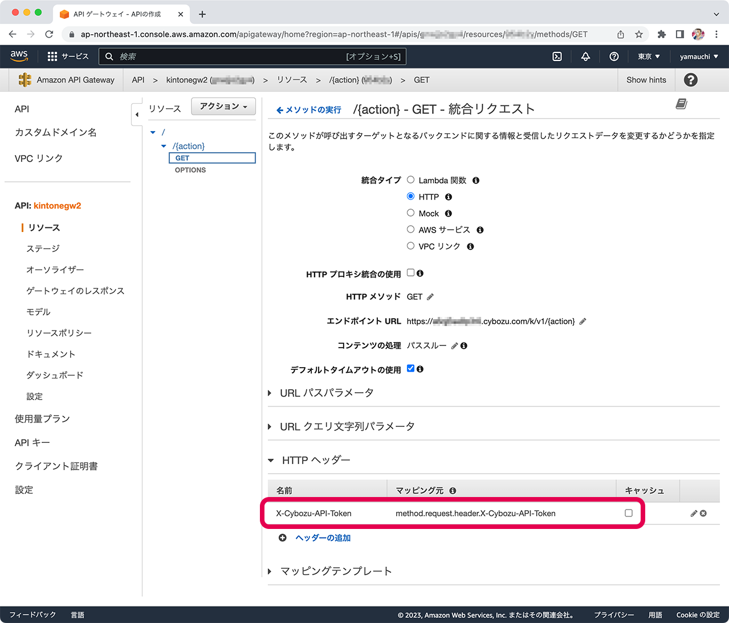The height and width of the screenshot is (623, 729).
Task: Open the services grid menu
Action: 52,56
